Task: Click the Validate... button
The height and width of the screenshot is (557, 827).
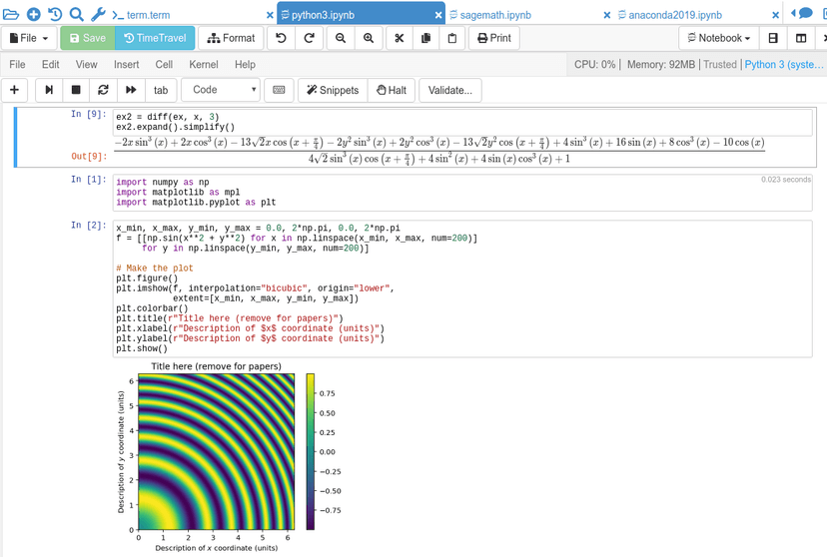Action: (x=449, y=90)
